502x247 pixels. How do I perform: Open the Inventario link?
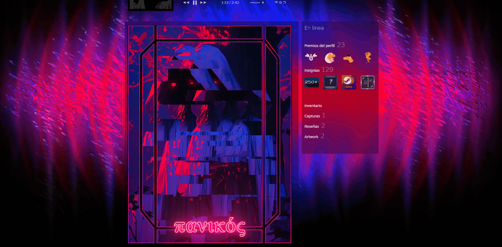[313, 106]
